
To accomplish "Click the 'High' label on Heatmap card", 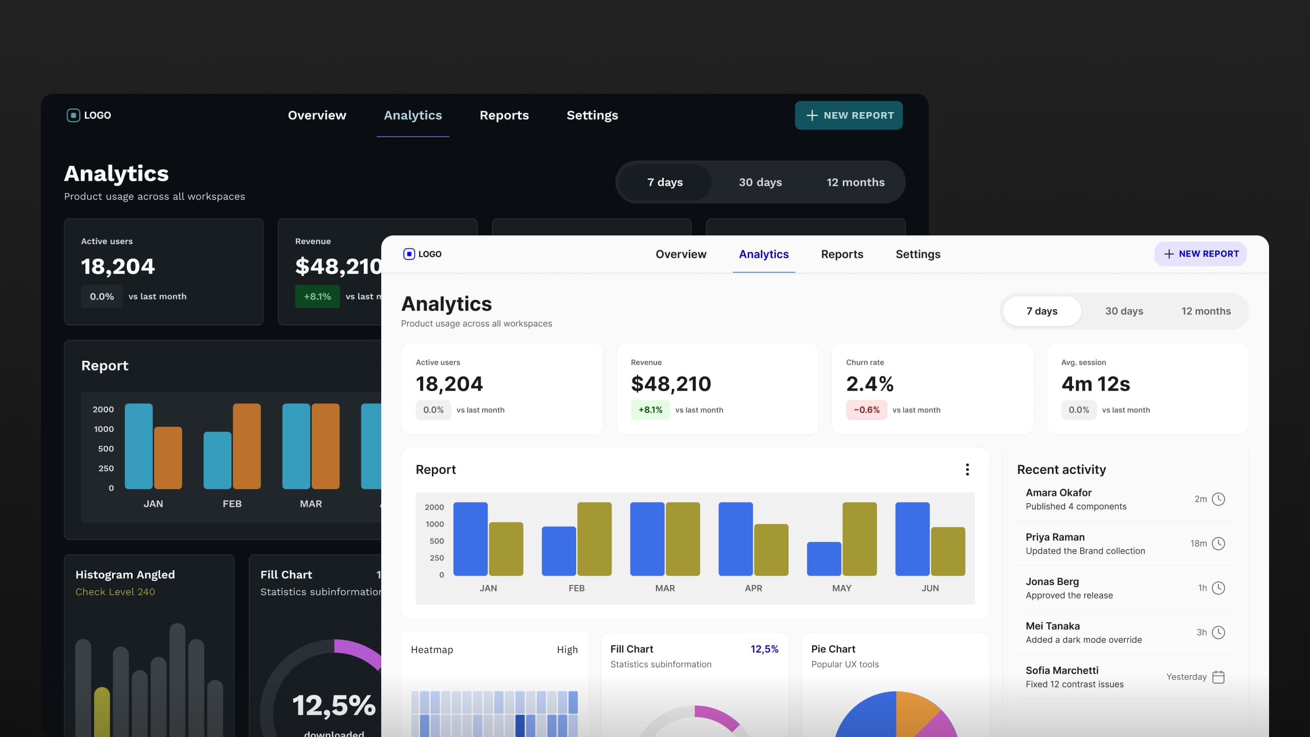I will (567, 649).
